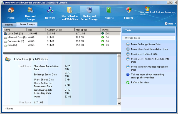178x114 pixels.
Task: Click large Local Disk icon in details pane
Action: click(x=8, y=59)
